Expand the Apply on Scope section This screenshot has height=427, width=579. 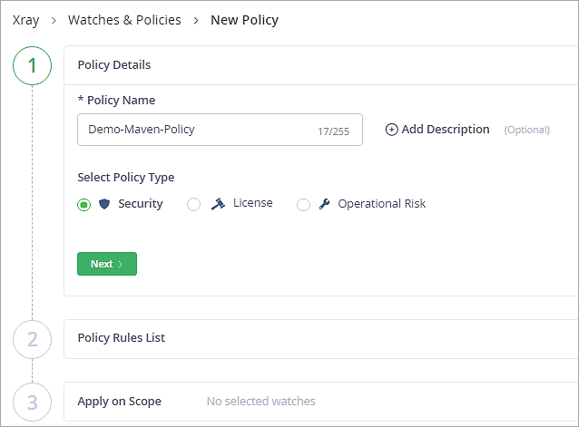tap(120, 401)
